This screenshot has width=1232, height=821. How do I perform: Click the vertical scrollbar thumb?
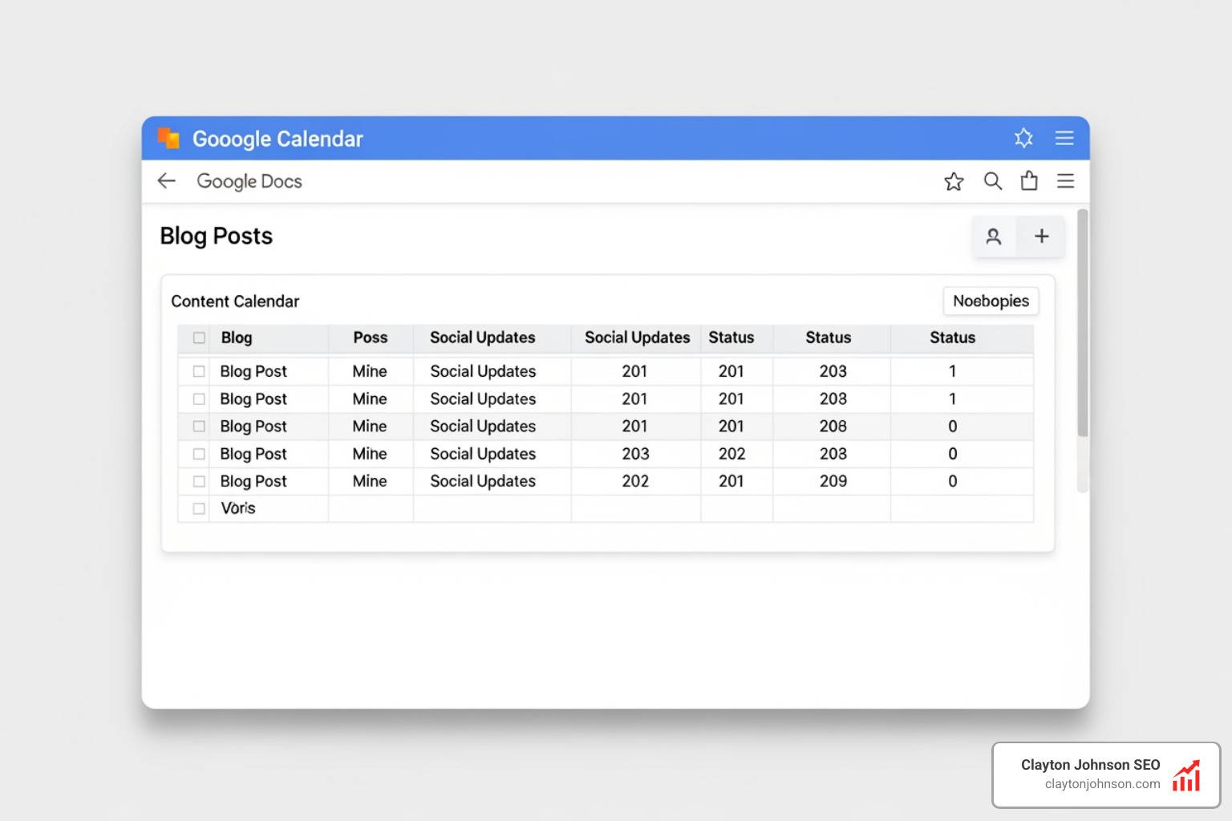pos(1082,322)
